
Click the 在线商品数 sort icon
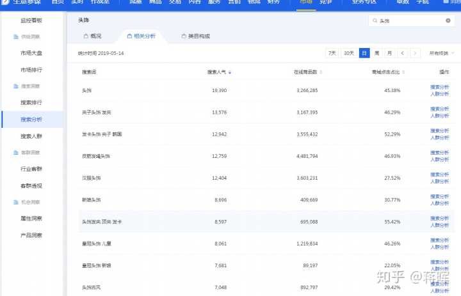click(x=321, y=72)
